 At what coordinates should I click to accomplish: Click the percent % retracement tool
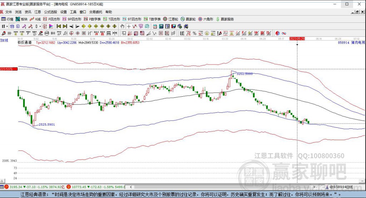pos(194,33)
